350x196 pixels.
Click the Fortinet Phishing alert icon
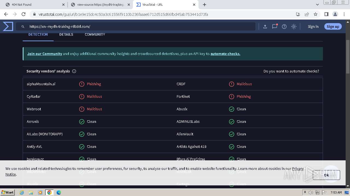pos(232,96)
